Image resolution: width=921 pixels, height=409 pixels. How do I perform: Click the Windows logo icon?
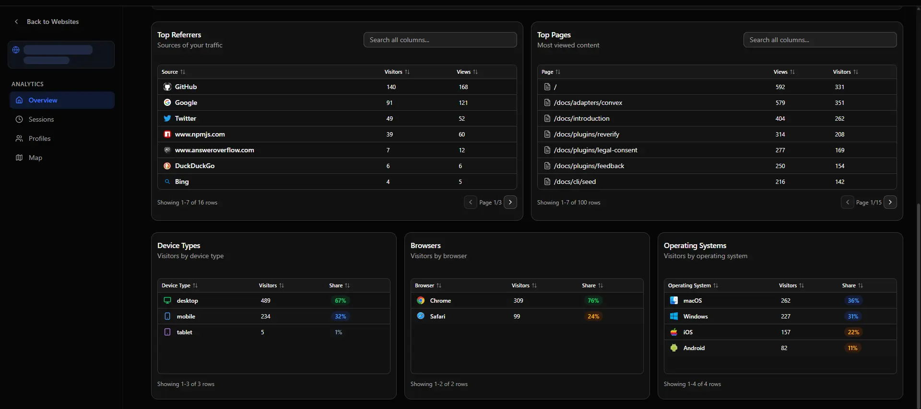tap(674, 316)
